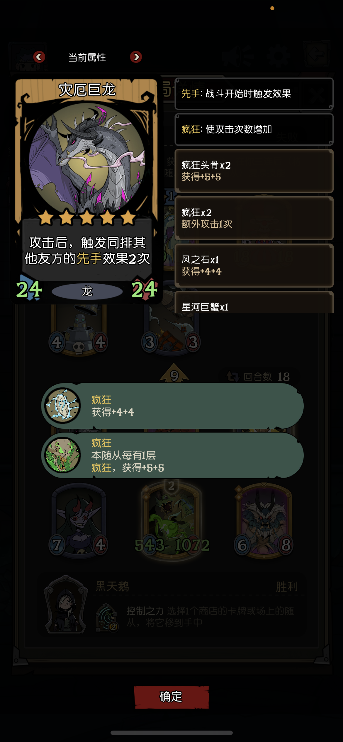The width and height of the screenshot is (343, 742).
Task: Click the red 确定 button
Action: click(x=171, y=697)
